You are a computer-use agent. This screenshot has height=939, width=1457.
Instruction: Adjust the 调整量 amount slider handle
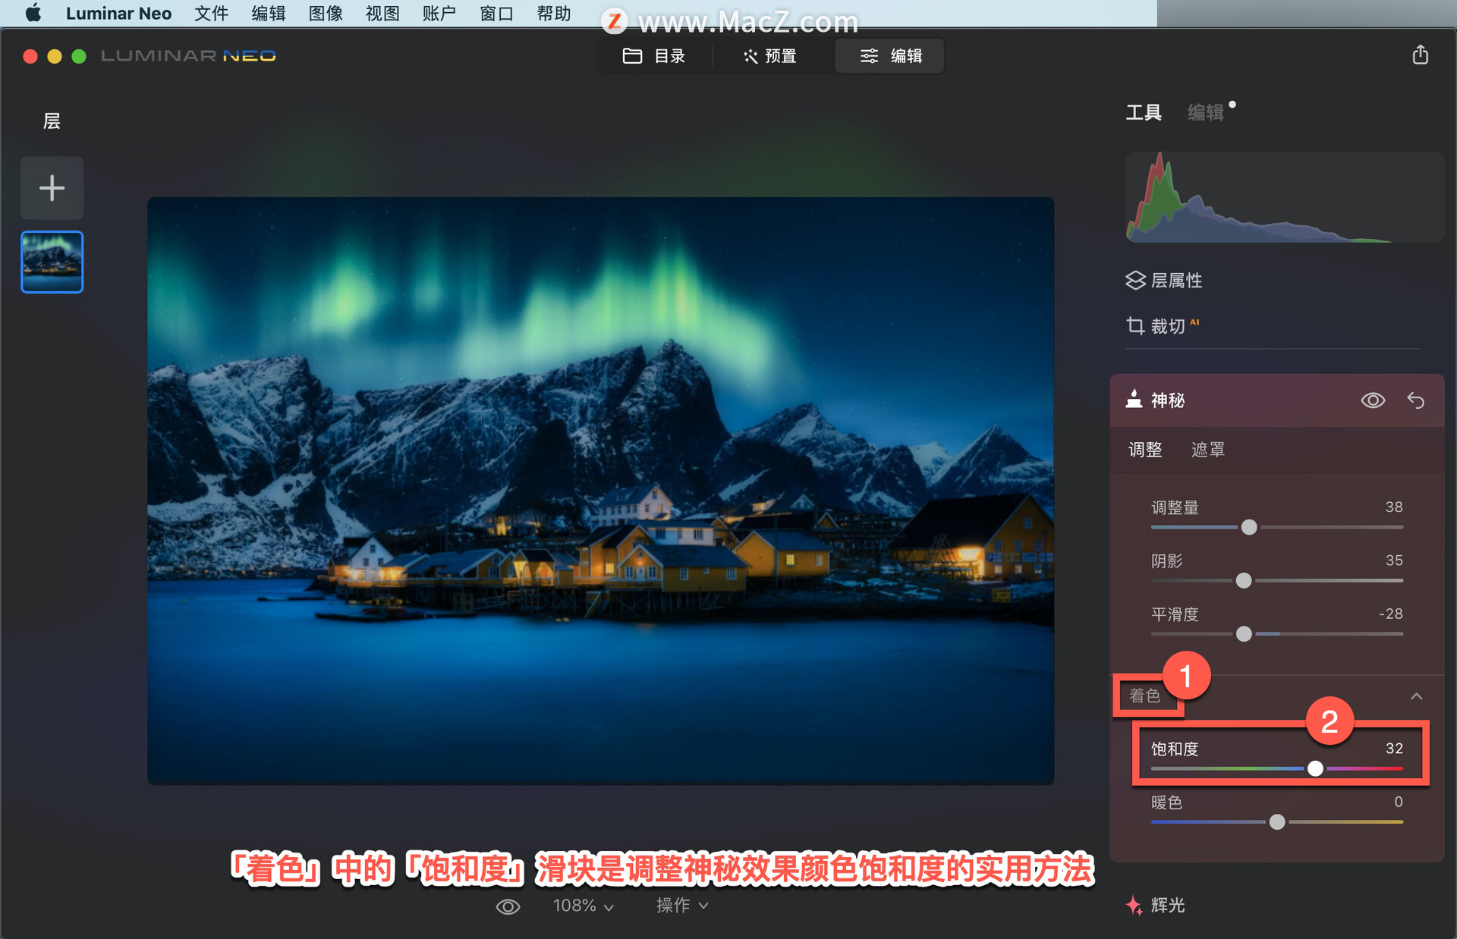(1249, 527)
